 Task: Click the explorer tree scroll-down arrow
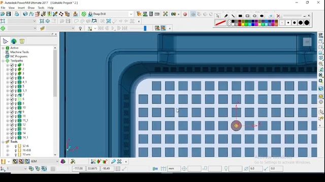coord(55,155)
